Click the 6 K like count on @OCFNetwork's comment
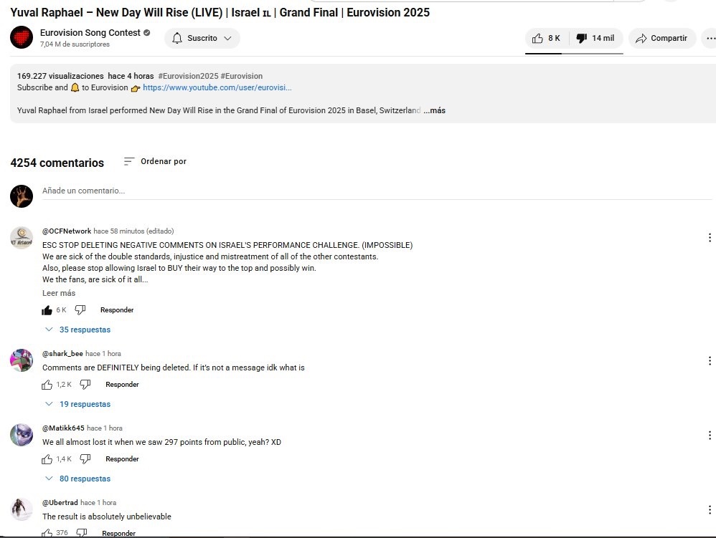 (x=61, y=310)
